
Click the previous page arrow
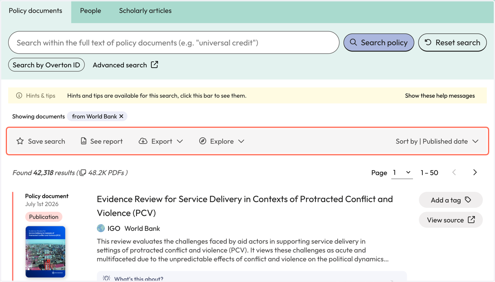point(454,172)
